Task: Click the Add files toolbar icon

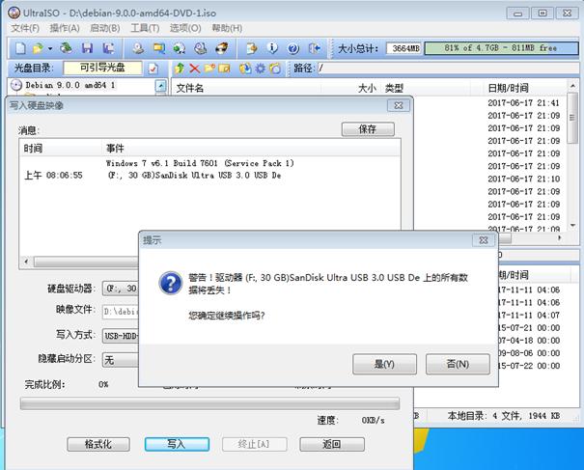Action: (x=252, y=48)
